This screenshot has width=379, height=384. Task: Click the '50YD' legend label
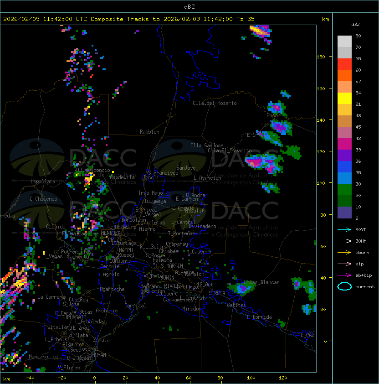(361, 229)
